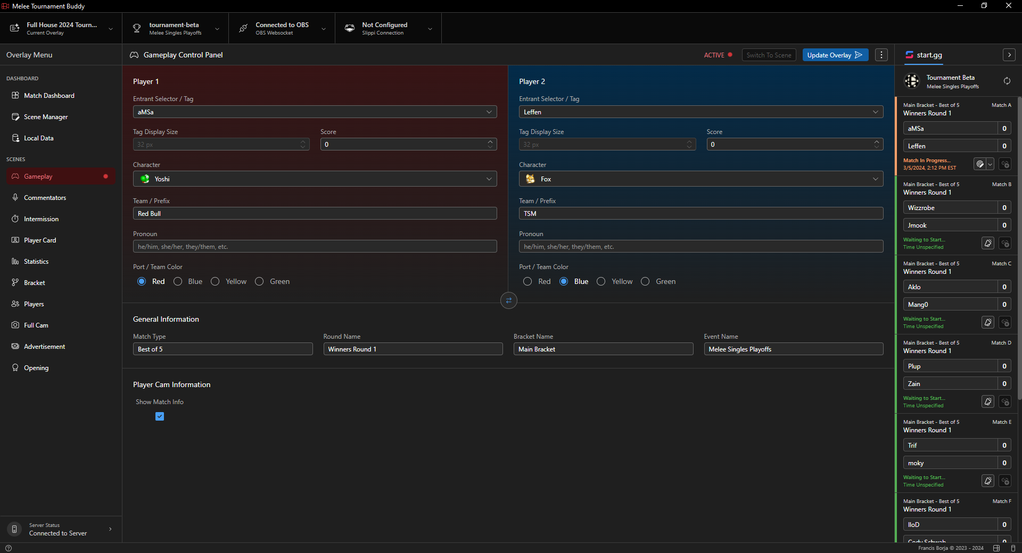1022x553 pixels.
Task: Click the Player 2 score field
Action: (x=795, y=145)
